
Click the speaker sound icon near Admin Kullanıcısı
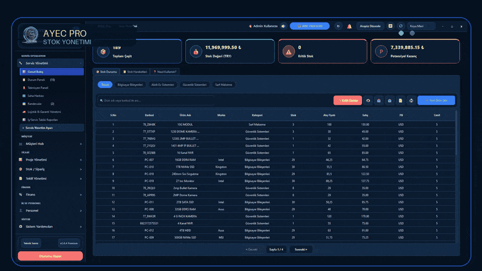[x=283, y=26]
